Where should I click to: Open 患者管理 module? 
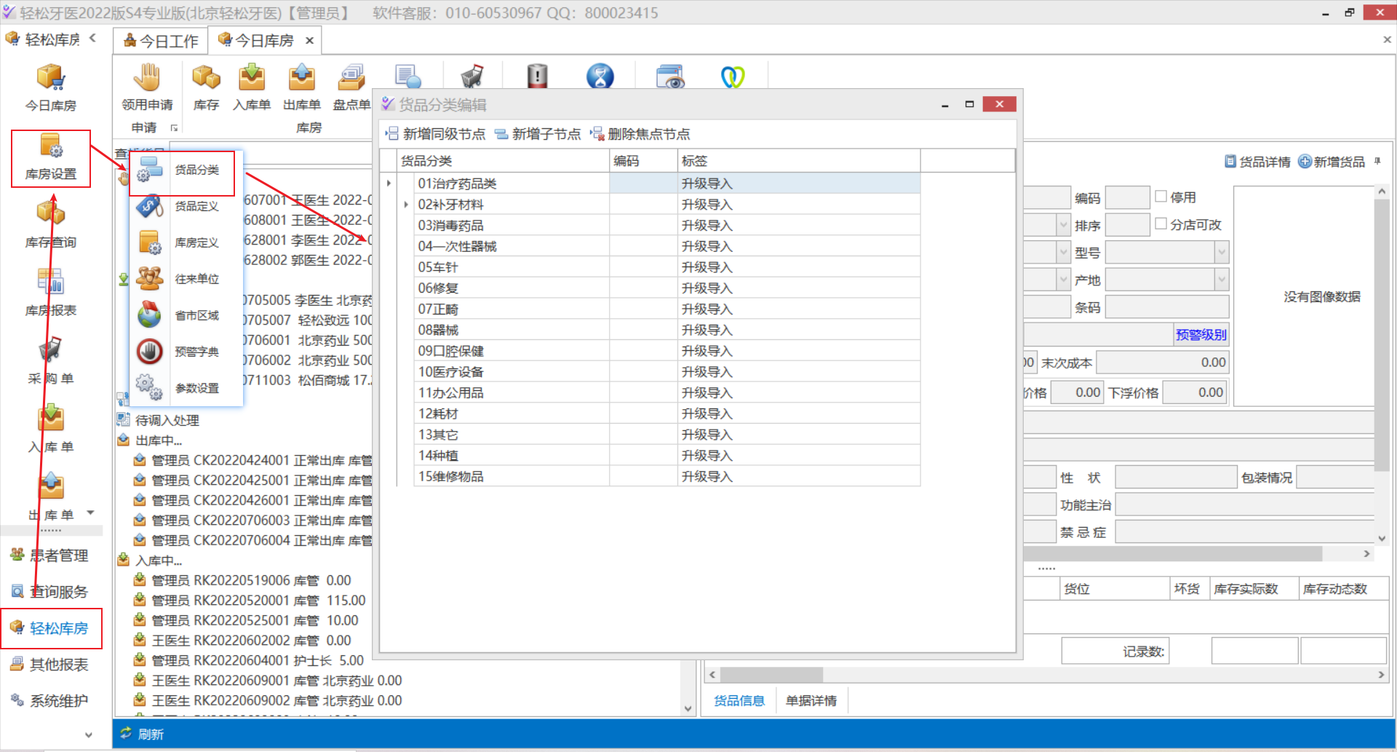coord(49,555)
